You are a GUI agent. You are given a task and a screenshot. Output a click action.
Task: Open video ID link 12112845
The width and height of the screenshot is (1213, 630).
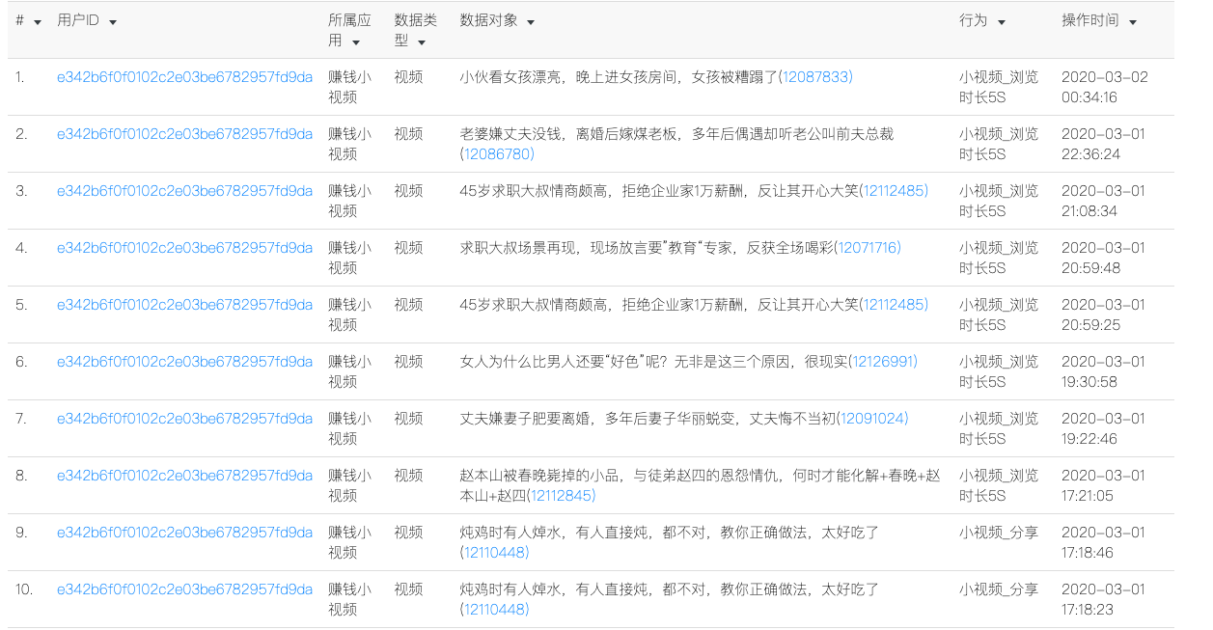tap(561, 496)
